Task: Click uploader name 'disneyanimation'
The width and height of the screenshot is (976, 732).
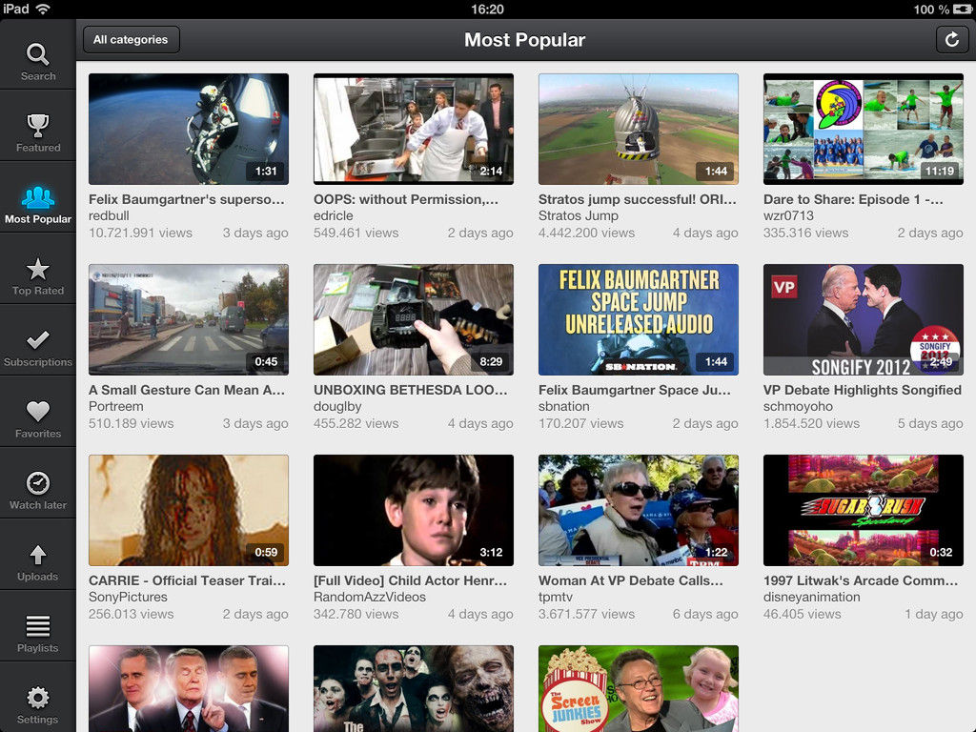Action: (812, 597)
